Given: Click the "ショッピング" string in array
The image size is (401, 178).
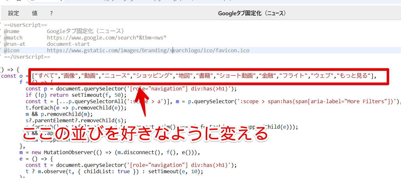Looking at the screenshot, I should coord(152,76).
